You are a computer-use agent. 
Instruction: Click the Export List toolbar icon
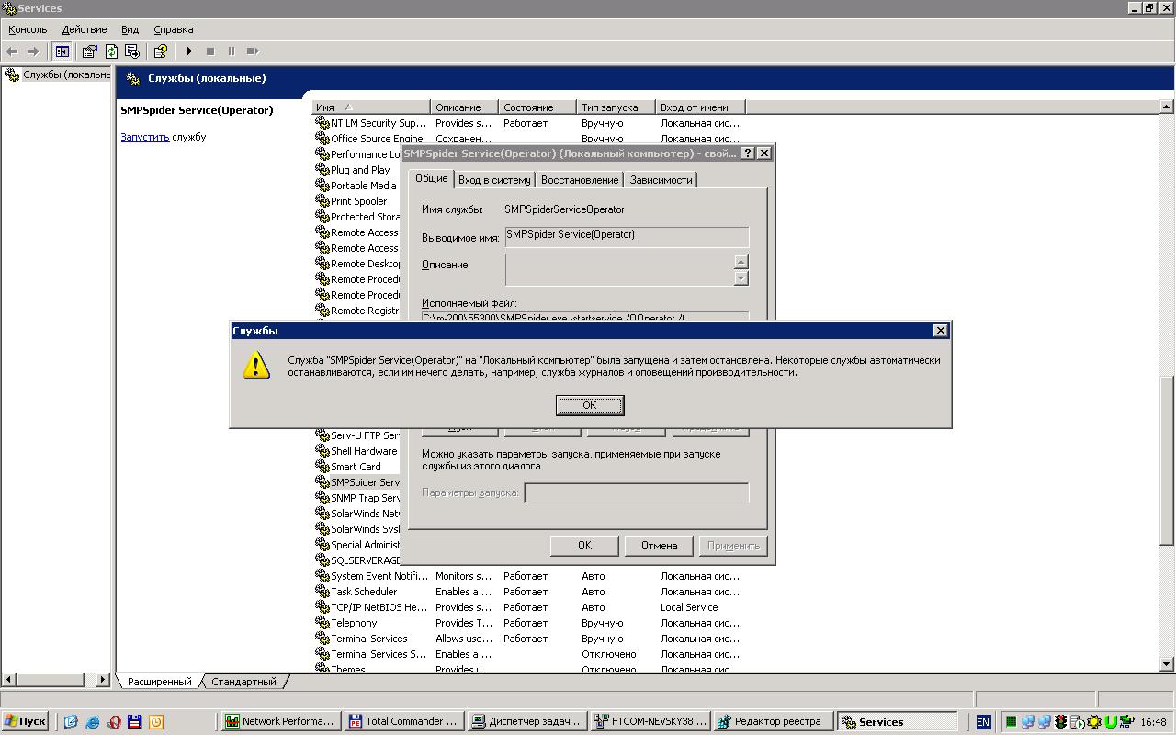point(132,51)
